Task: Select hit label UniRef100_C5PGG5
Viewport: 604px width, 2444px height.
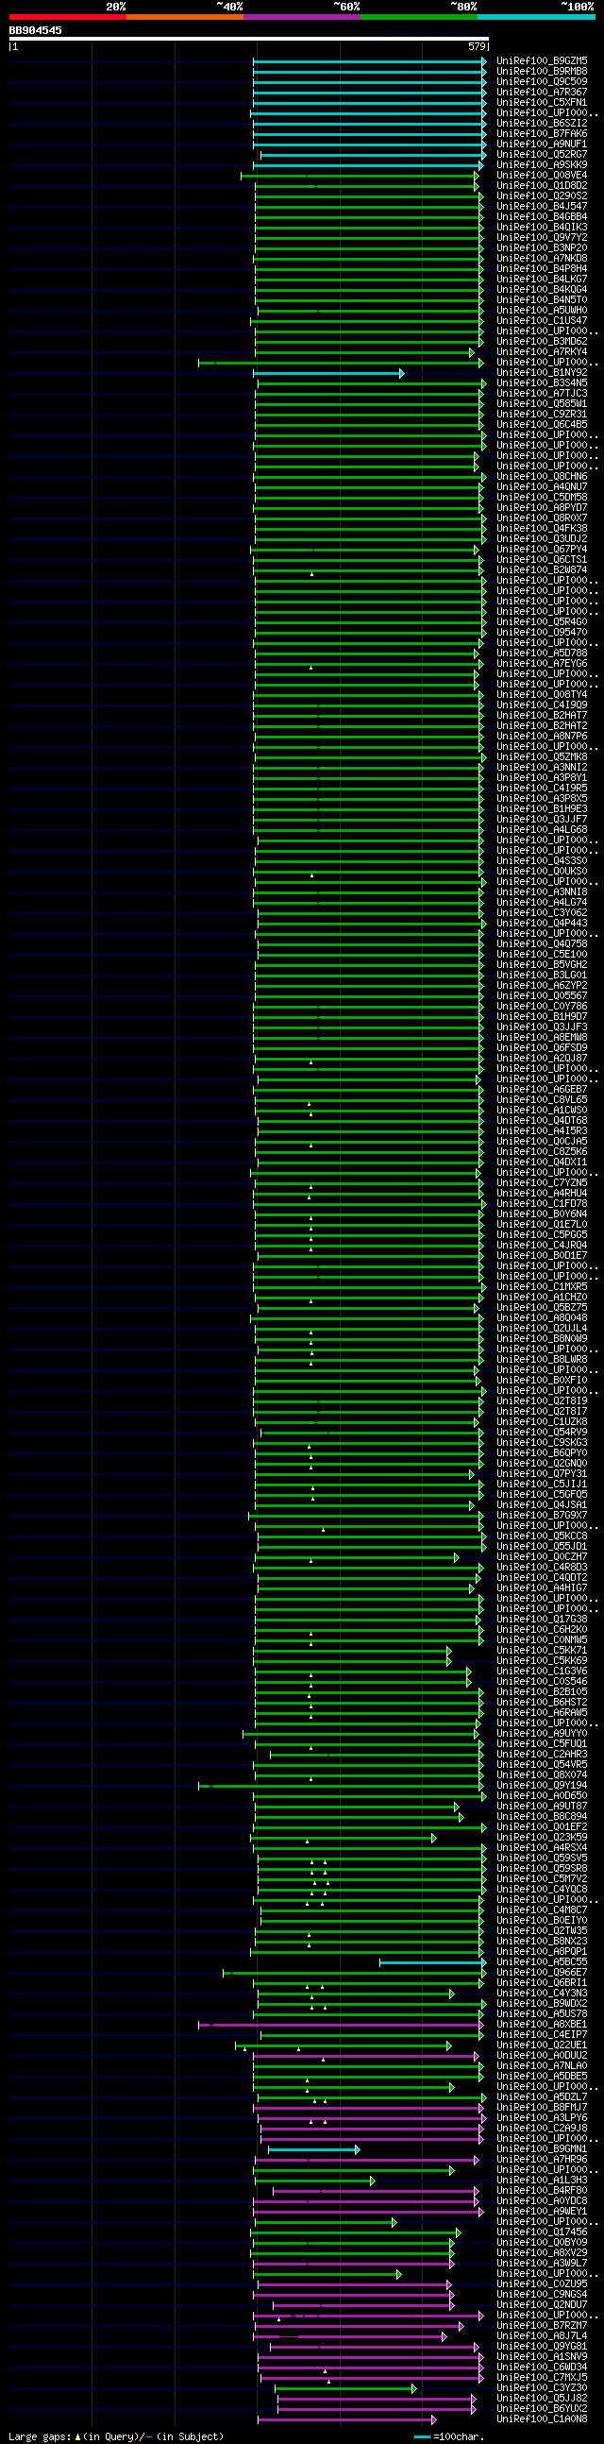Action: [x=542, y=1235]
